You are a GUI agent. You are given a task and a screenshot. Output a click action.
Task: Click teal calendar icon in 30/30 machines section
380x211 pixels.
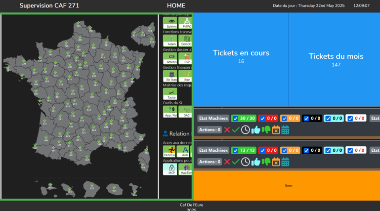285,130
